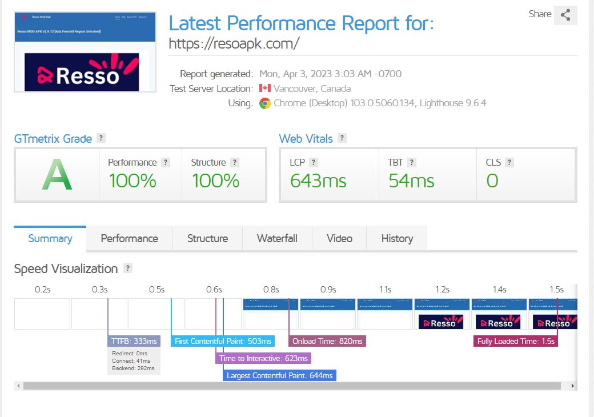
Task: Click the Canada flag icon
Action: click(264, 89)
